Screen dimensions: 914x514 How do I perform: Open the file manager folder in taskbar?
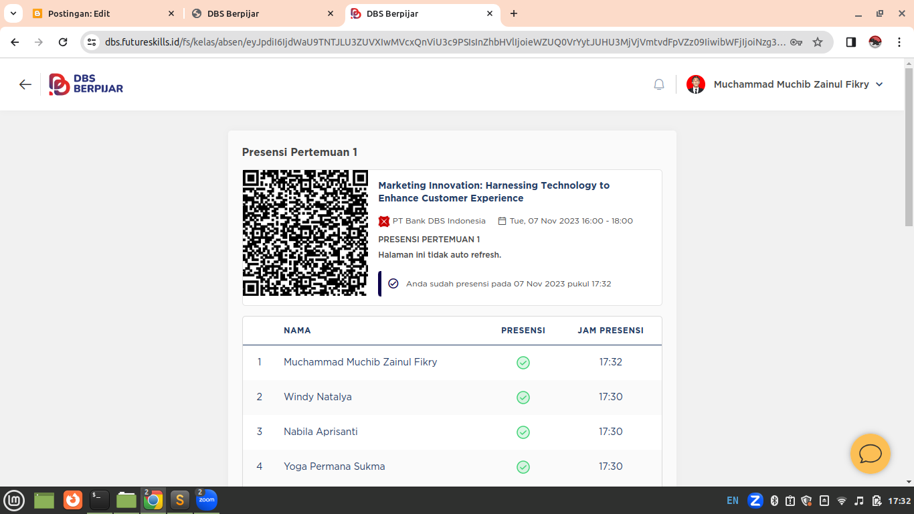tap(126, 500)
